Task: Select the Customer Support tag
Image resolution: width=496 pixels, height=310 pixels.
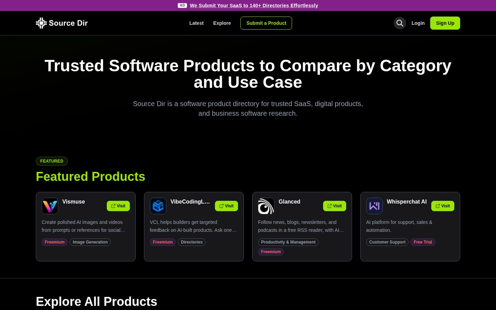Action: pos(387,242)
